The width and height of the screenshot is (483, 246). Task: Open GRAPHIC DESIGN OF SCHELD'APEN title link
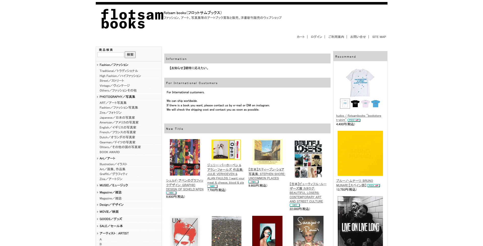coord(185,185)
